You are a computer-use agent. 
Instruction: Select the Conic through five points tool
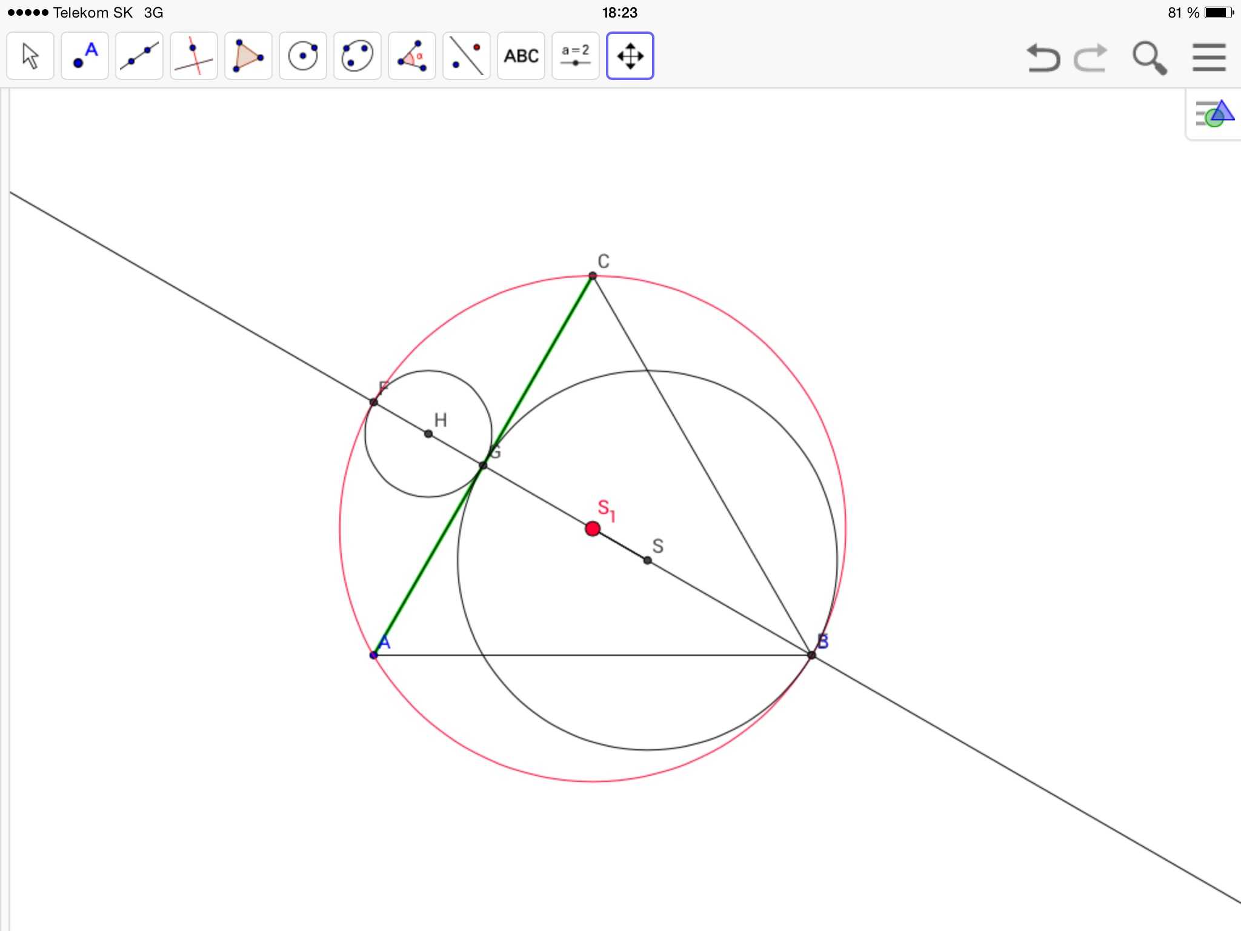pos(358,56)
